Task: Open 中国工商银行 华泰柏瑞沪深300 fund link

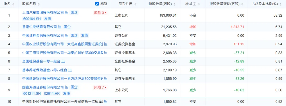Action: [x=62, y=53]
